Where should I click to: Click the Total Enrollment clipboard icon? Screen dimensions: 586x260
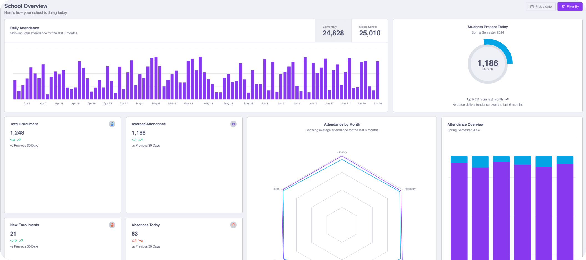pos(112,124)
